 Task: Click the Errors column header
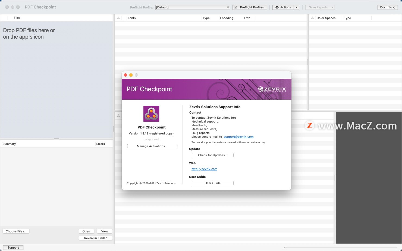point(103,144)
